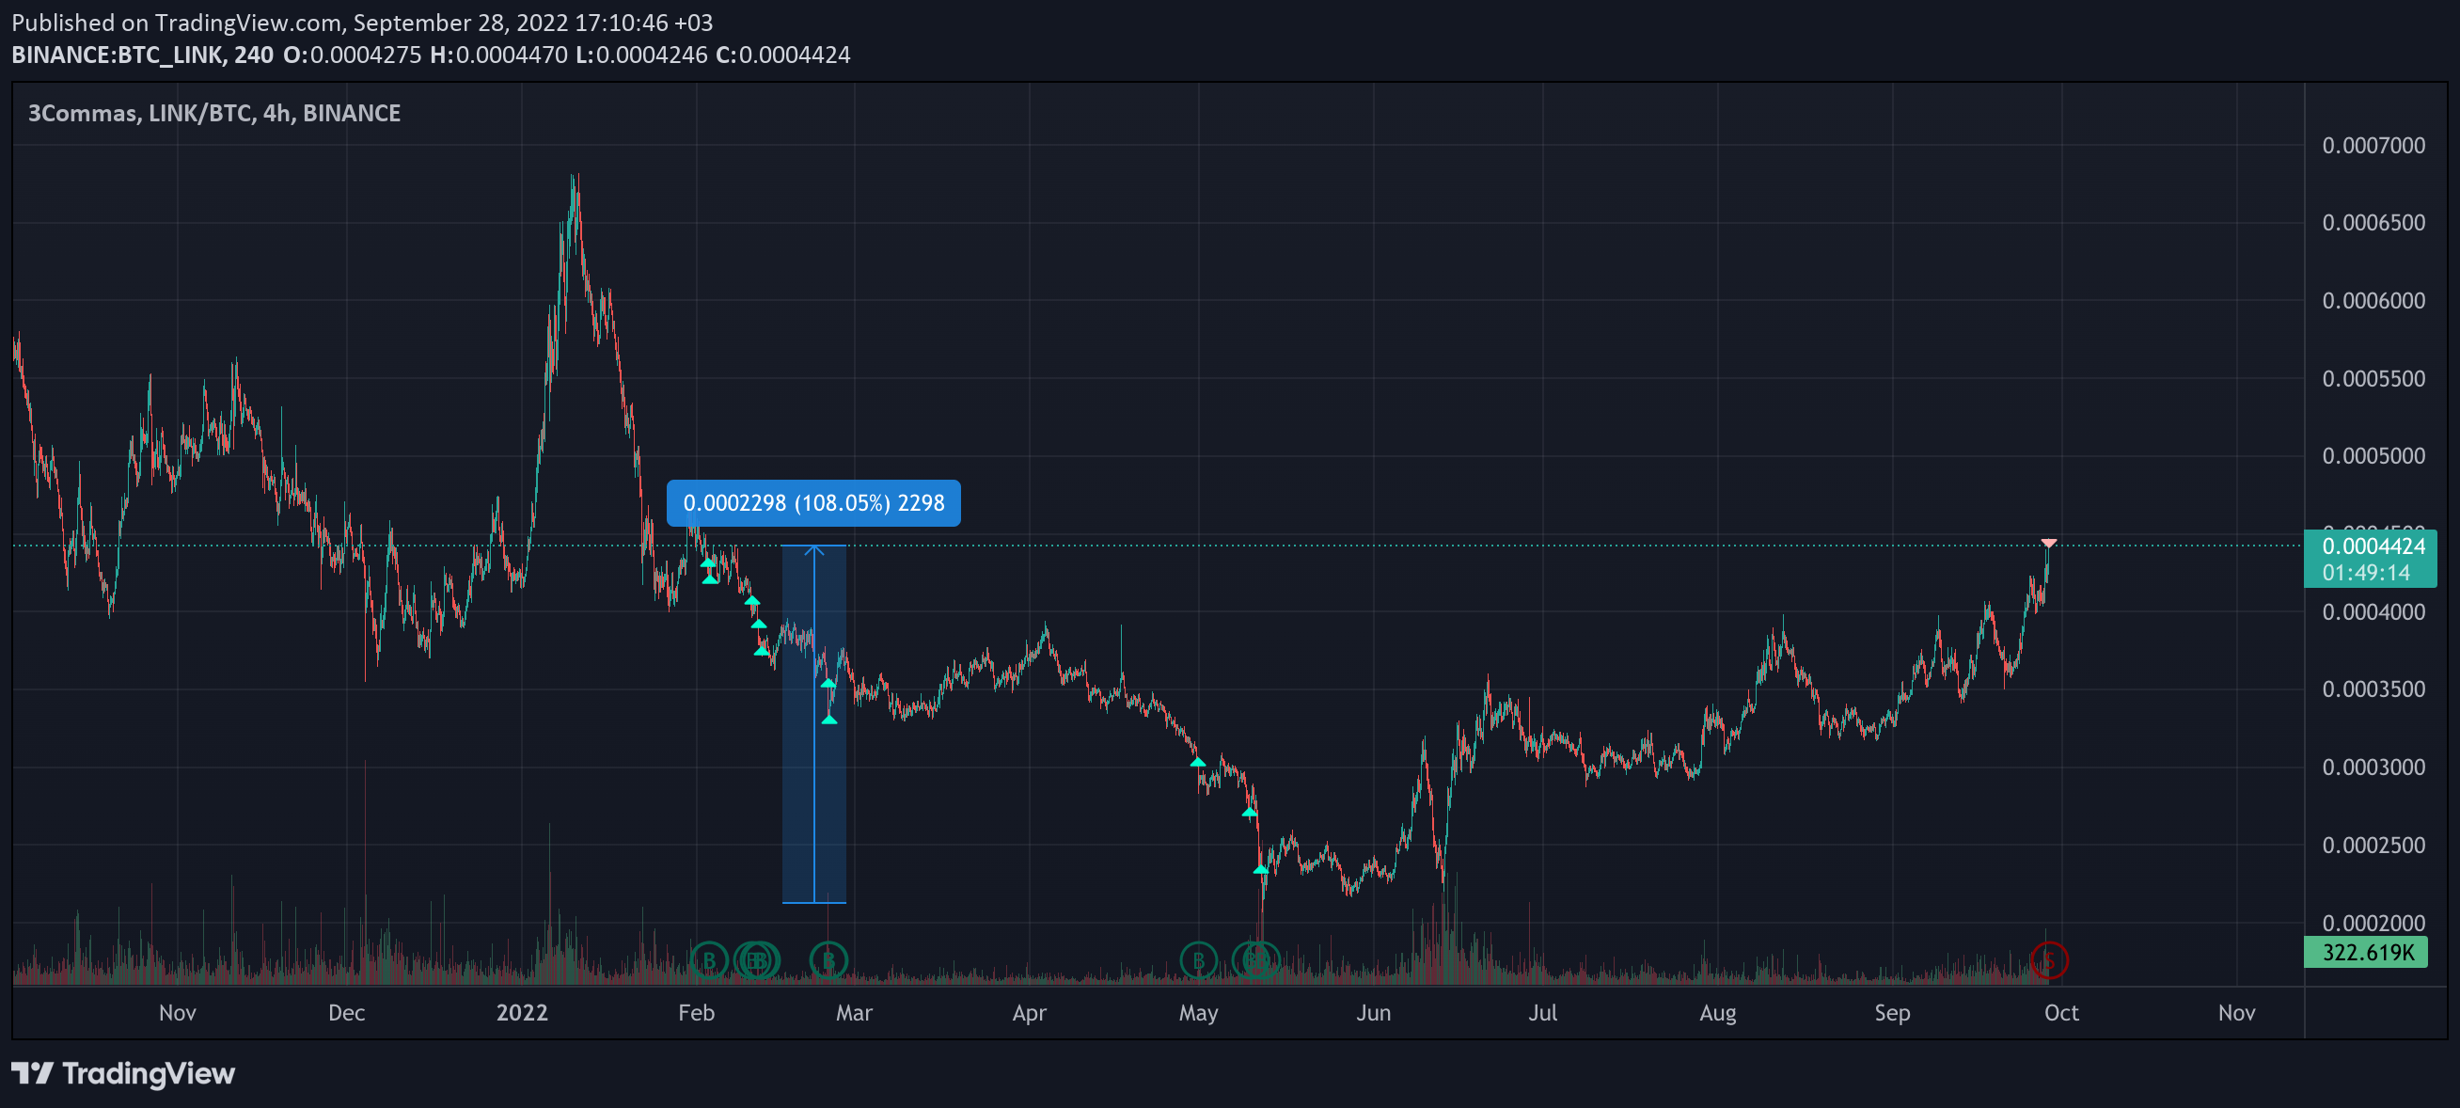Click the green B buy marker above the May label
This screenshot has width=2460, height=1108.
click(1197, 960)
